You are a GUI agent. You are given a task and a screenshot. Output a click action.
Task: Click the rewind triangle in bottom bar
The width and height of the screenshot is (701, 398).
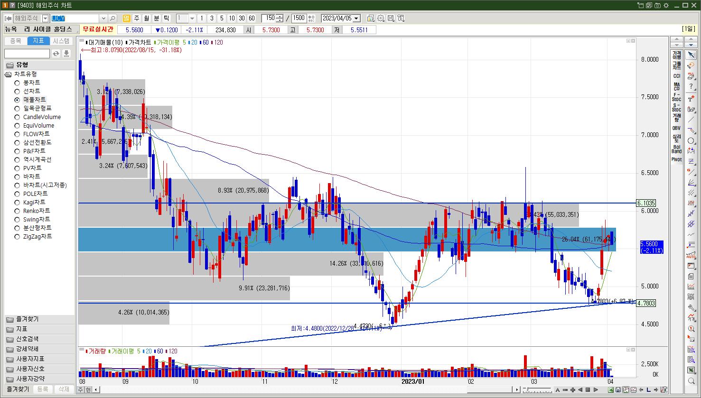[x=580, y=390]
